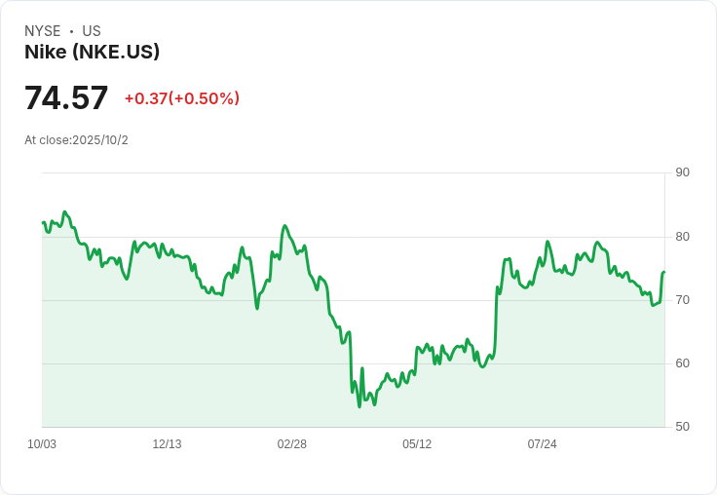Image resolution: width=717 pixels, height=495 pixels.
Task: Open the Nike (NKE.US) stock title
Action: pos(92,52)
